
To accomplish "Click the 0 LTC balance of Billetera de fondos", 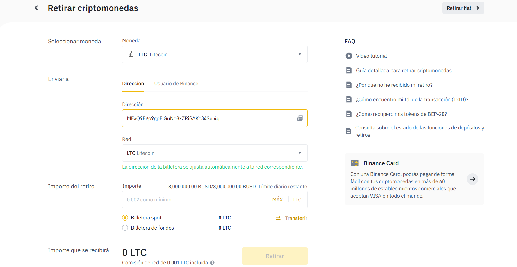I will tap(225, 228).
